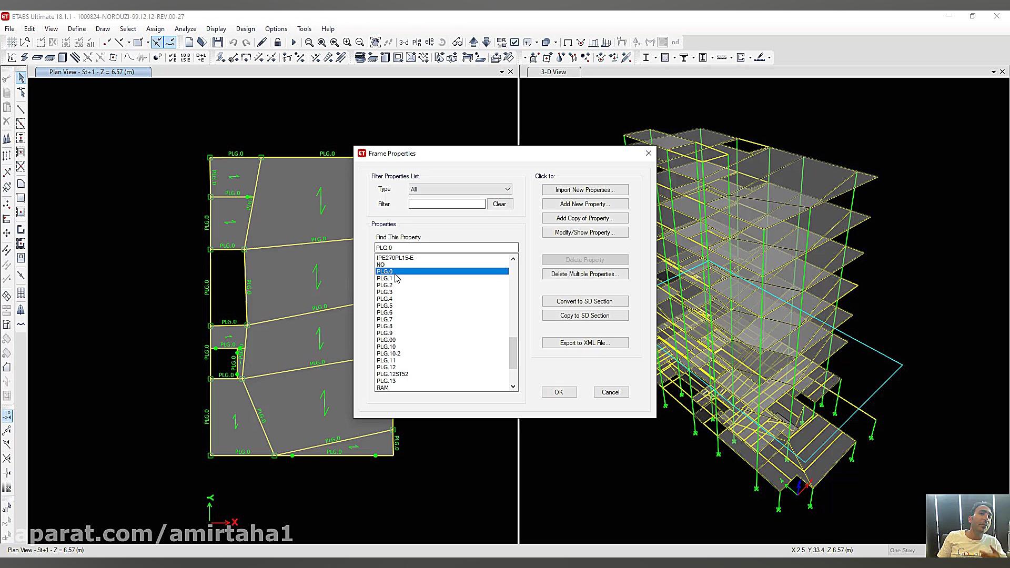Select PLG.12ST52 in the properties list
1010x568 pixels.
click(x=392, y=374)
